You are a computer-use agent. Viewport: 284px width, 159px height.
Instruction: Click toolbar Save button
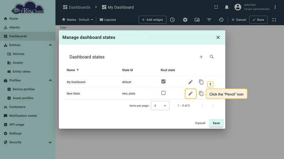point(258,20)
